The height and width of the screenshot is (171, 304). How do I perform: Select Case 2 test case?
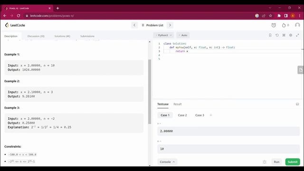click(x=182, y=115)
